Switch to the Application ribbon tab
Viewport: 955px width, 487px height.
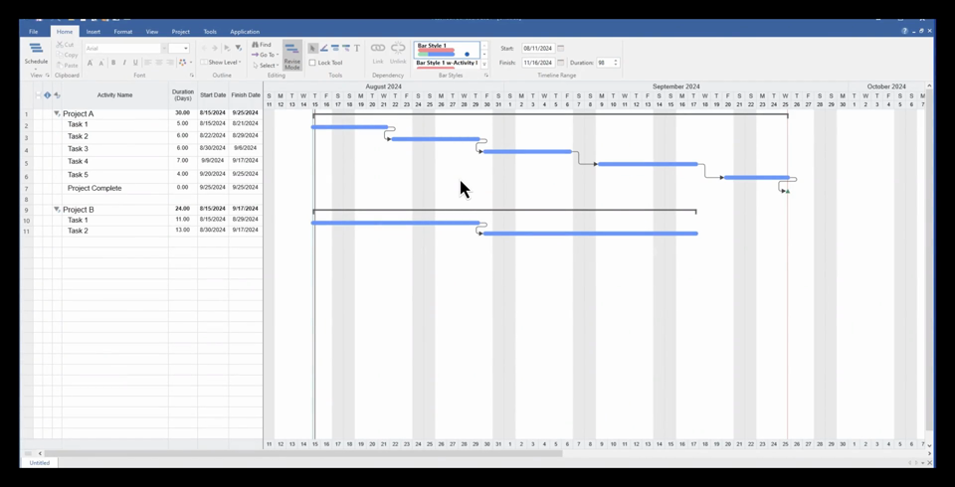click(x=245, y=32)
